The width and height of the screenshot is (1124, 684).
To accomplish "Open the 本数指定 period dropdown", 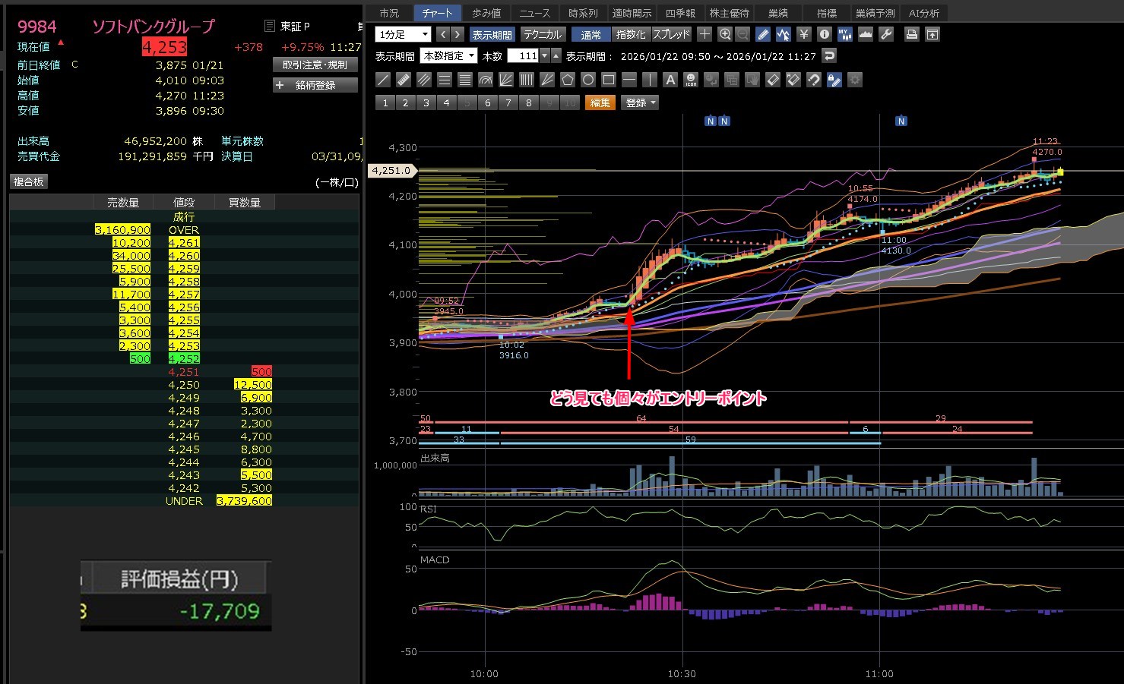I will click(x=448, y=55).
